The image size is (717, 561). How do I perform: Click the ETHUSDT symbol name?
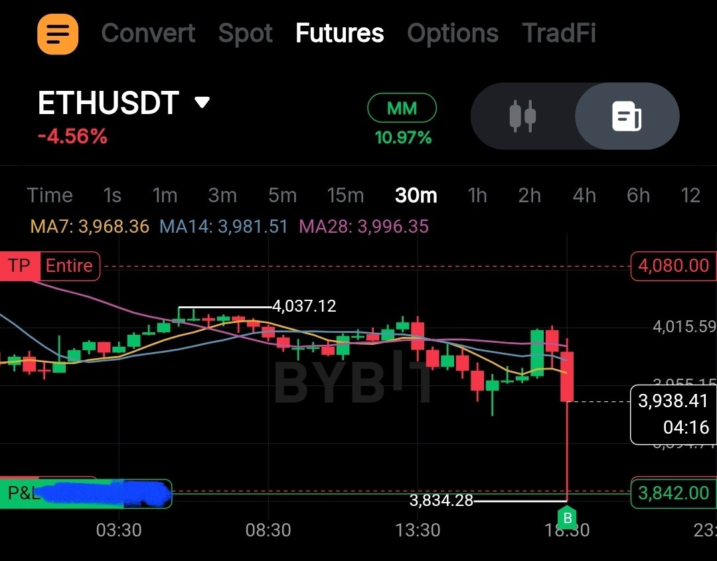[108, 103]
